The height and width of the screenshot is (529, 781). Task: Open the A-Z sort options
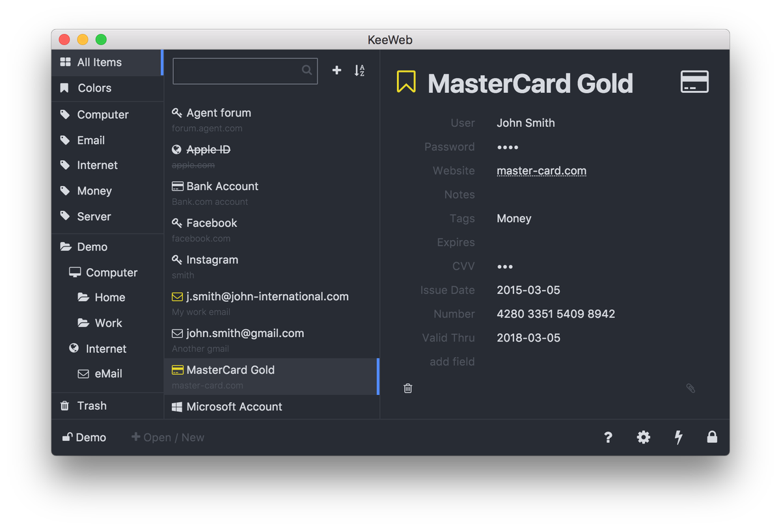[359, 71]
